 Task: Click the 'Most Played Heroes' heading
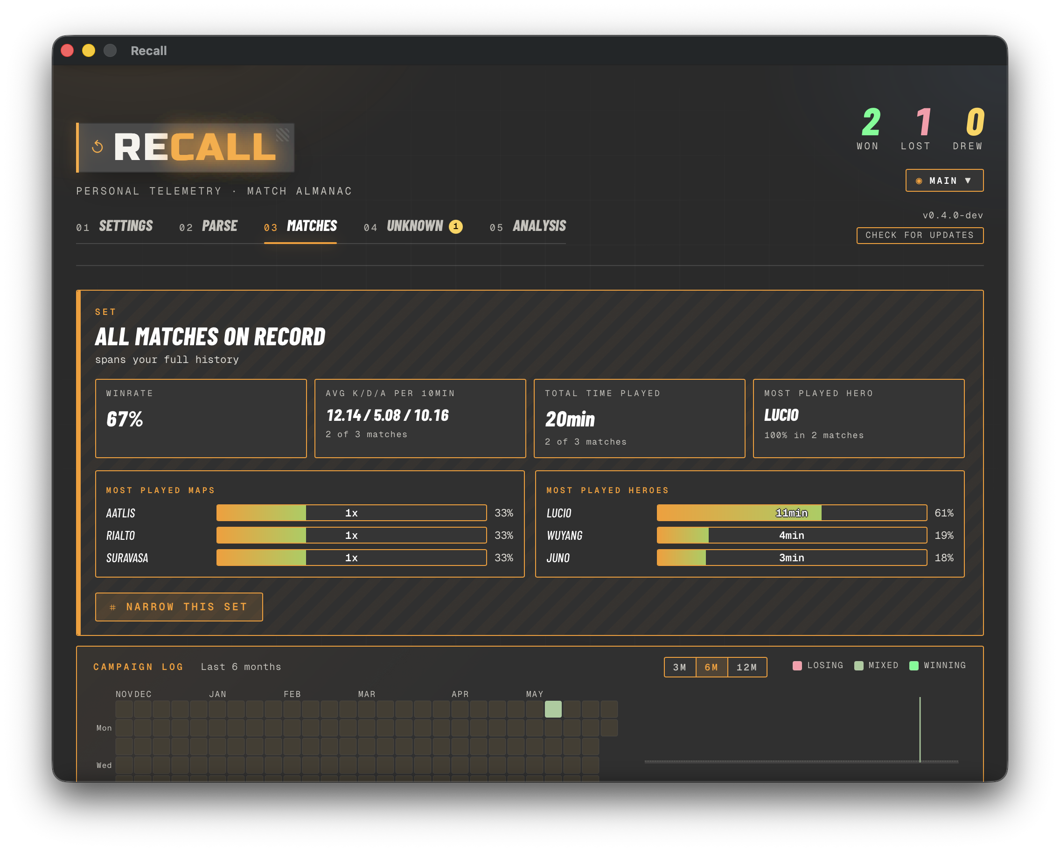coord(607,490)
